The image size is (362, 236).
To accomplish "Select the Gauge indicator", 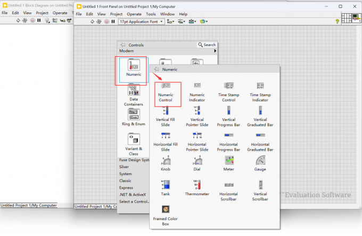I will pyautogui.click(x=260, y=163).
